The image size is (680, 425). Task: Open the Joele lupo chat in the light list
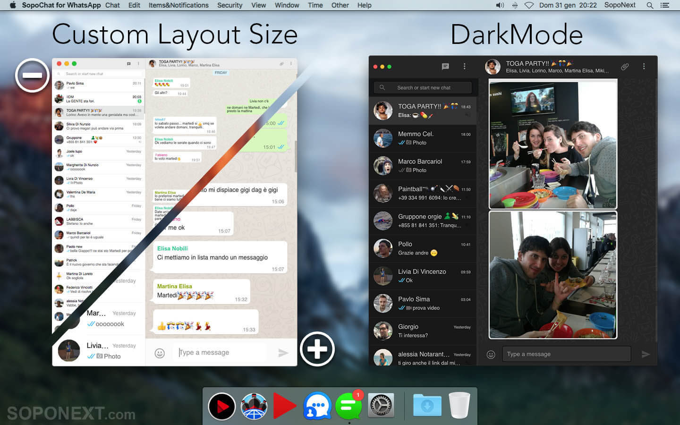(x=98, y=153)
